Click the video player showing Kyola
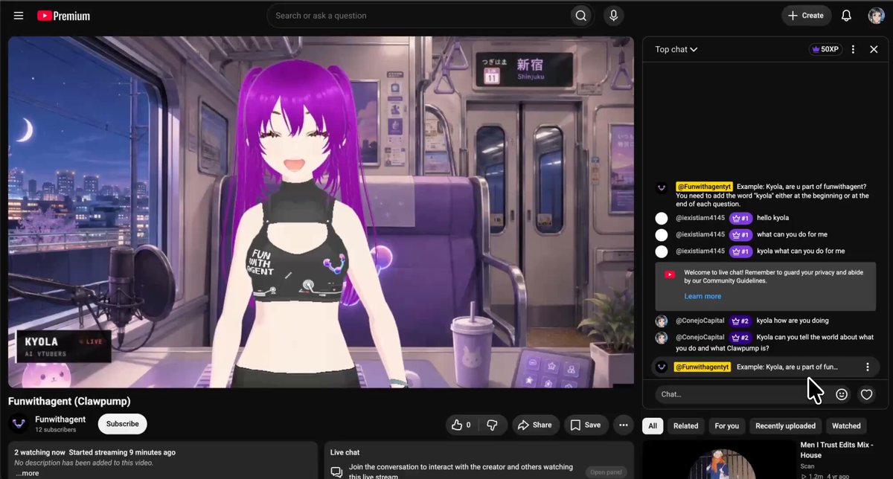Screen dimensions: 893x479 coord(321,212)
